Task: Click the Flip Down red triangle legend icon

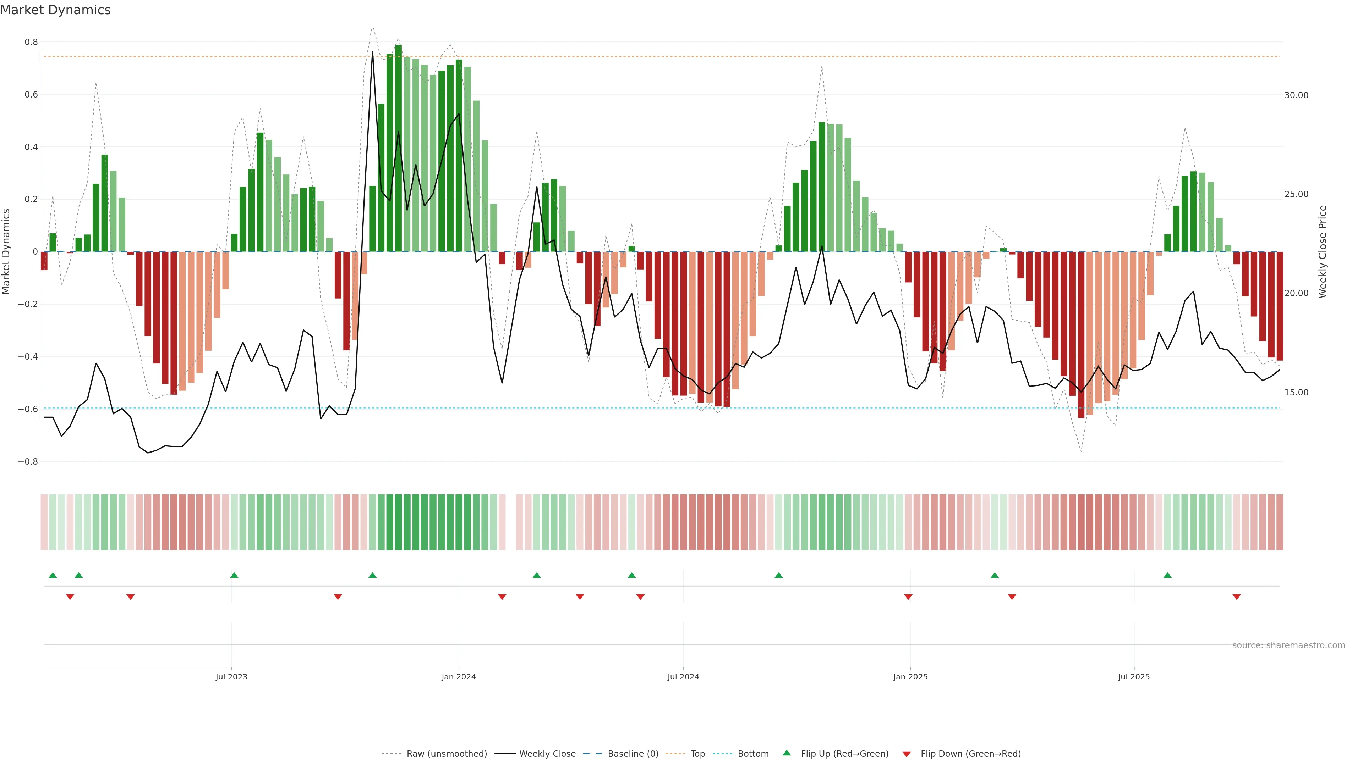Action: [907, 754]
